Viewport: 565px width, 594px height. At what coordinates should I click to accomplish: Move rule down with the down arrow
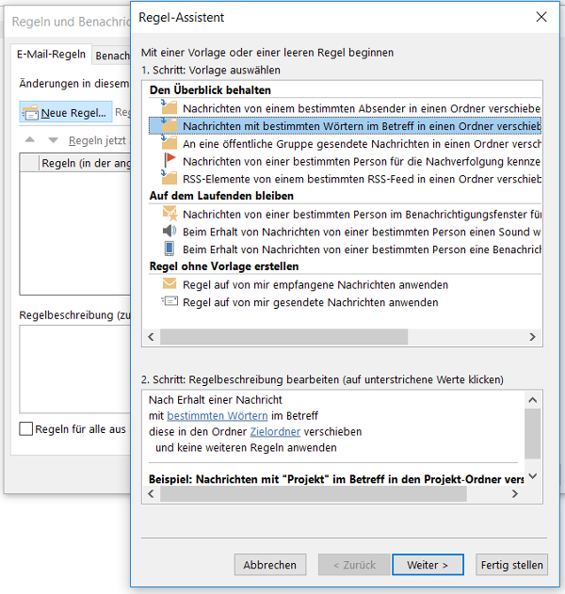[54, 140]
